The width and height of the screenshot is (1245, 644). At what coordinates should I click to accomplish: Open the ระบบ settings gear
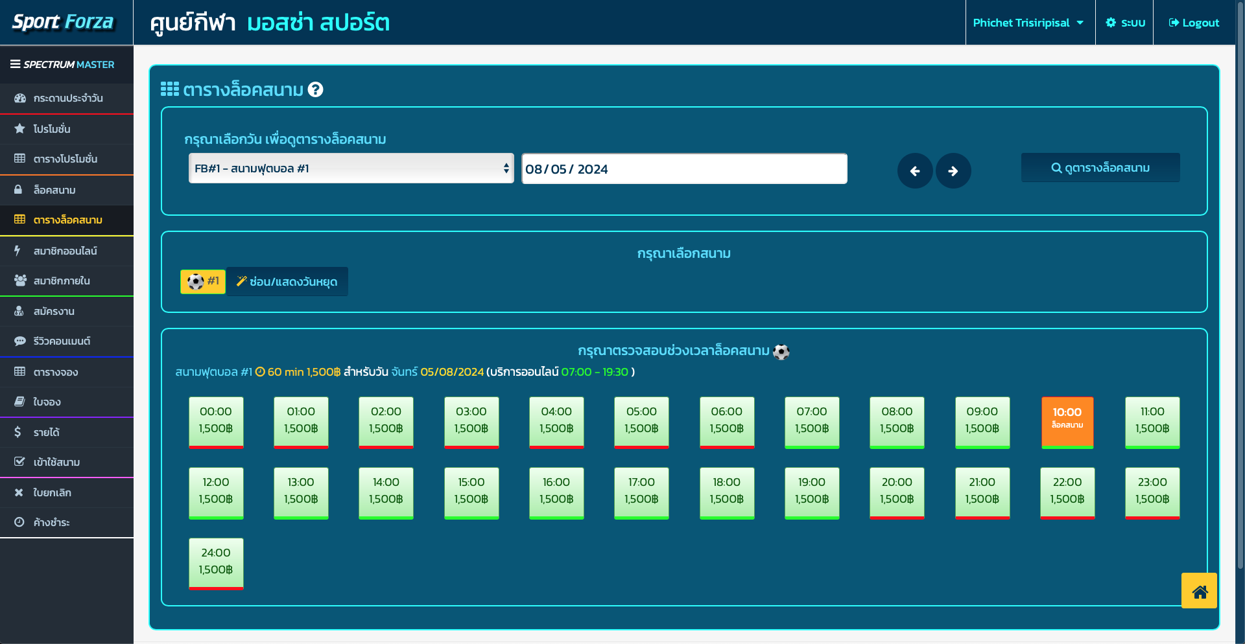(x=1125, y=23)
